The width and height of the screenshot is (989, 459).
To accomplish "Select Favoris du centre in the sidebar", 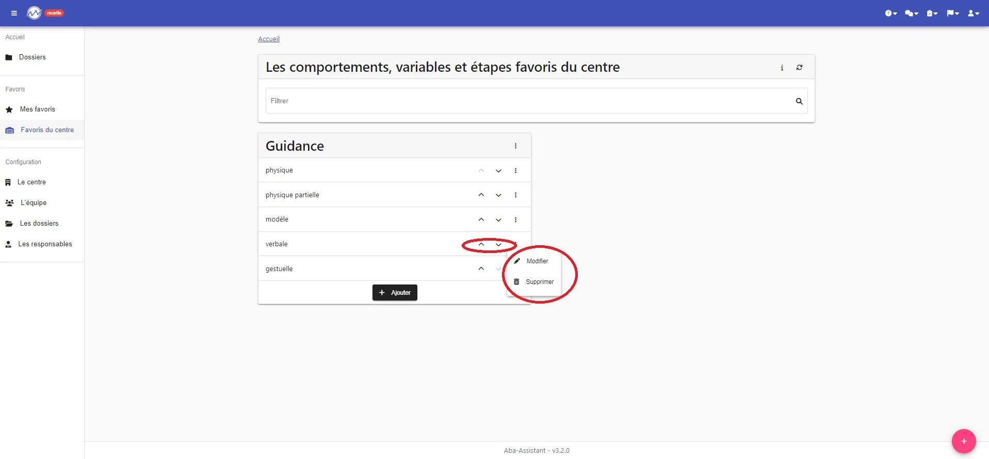I will click(42, 130).
